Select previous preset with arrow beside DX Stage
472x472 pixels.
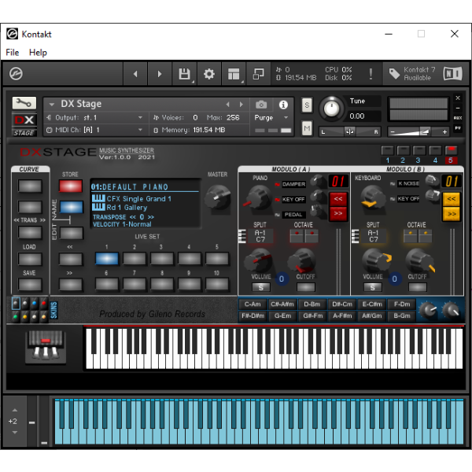coord(227,105)
